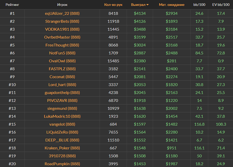Select player VODKA1981 (888)

tap(62, 29)
